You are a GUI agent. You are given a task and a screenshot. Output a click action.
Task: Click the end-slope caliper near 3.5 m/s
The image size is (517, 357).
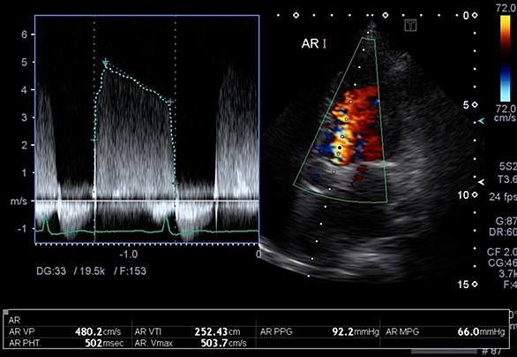(170, 102)
